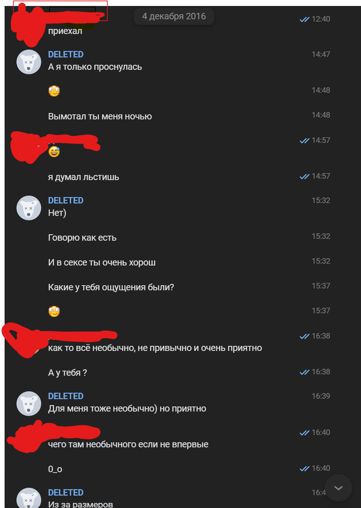Click the deleted user avatar at 16:39
Image resolution: width=361 pixels, height=508 pixels.
29,403
